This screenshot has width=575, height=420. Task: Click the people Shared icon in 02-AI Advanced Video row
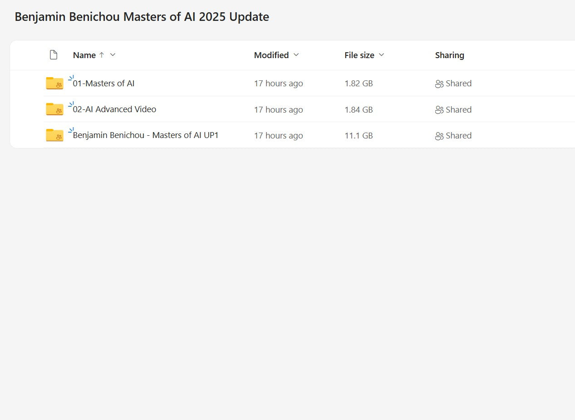[x=439, y=110]
